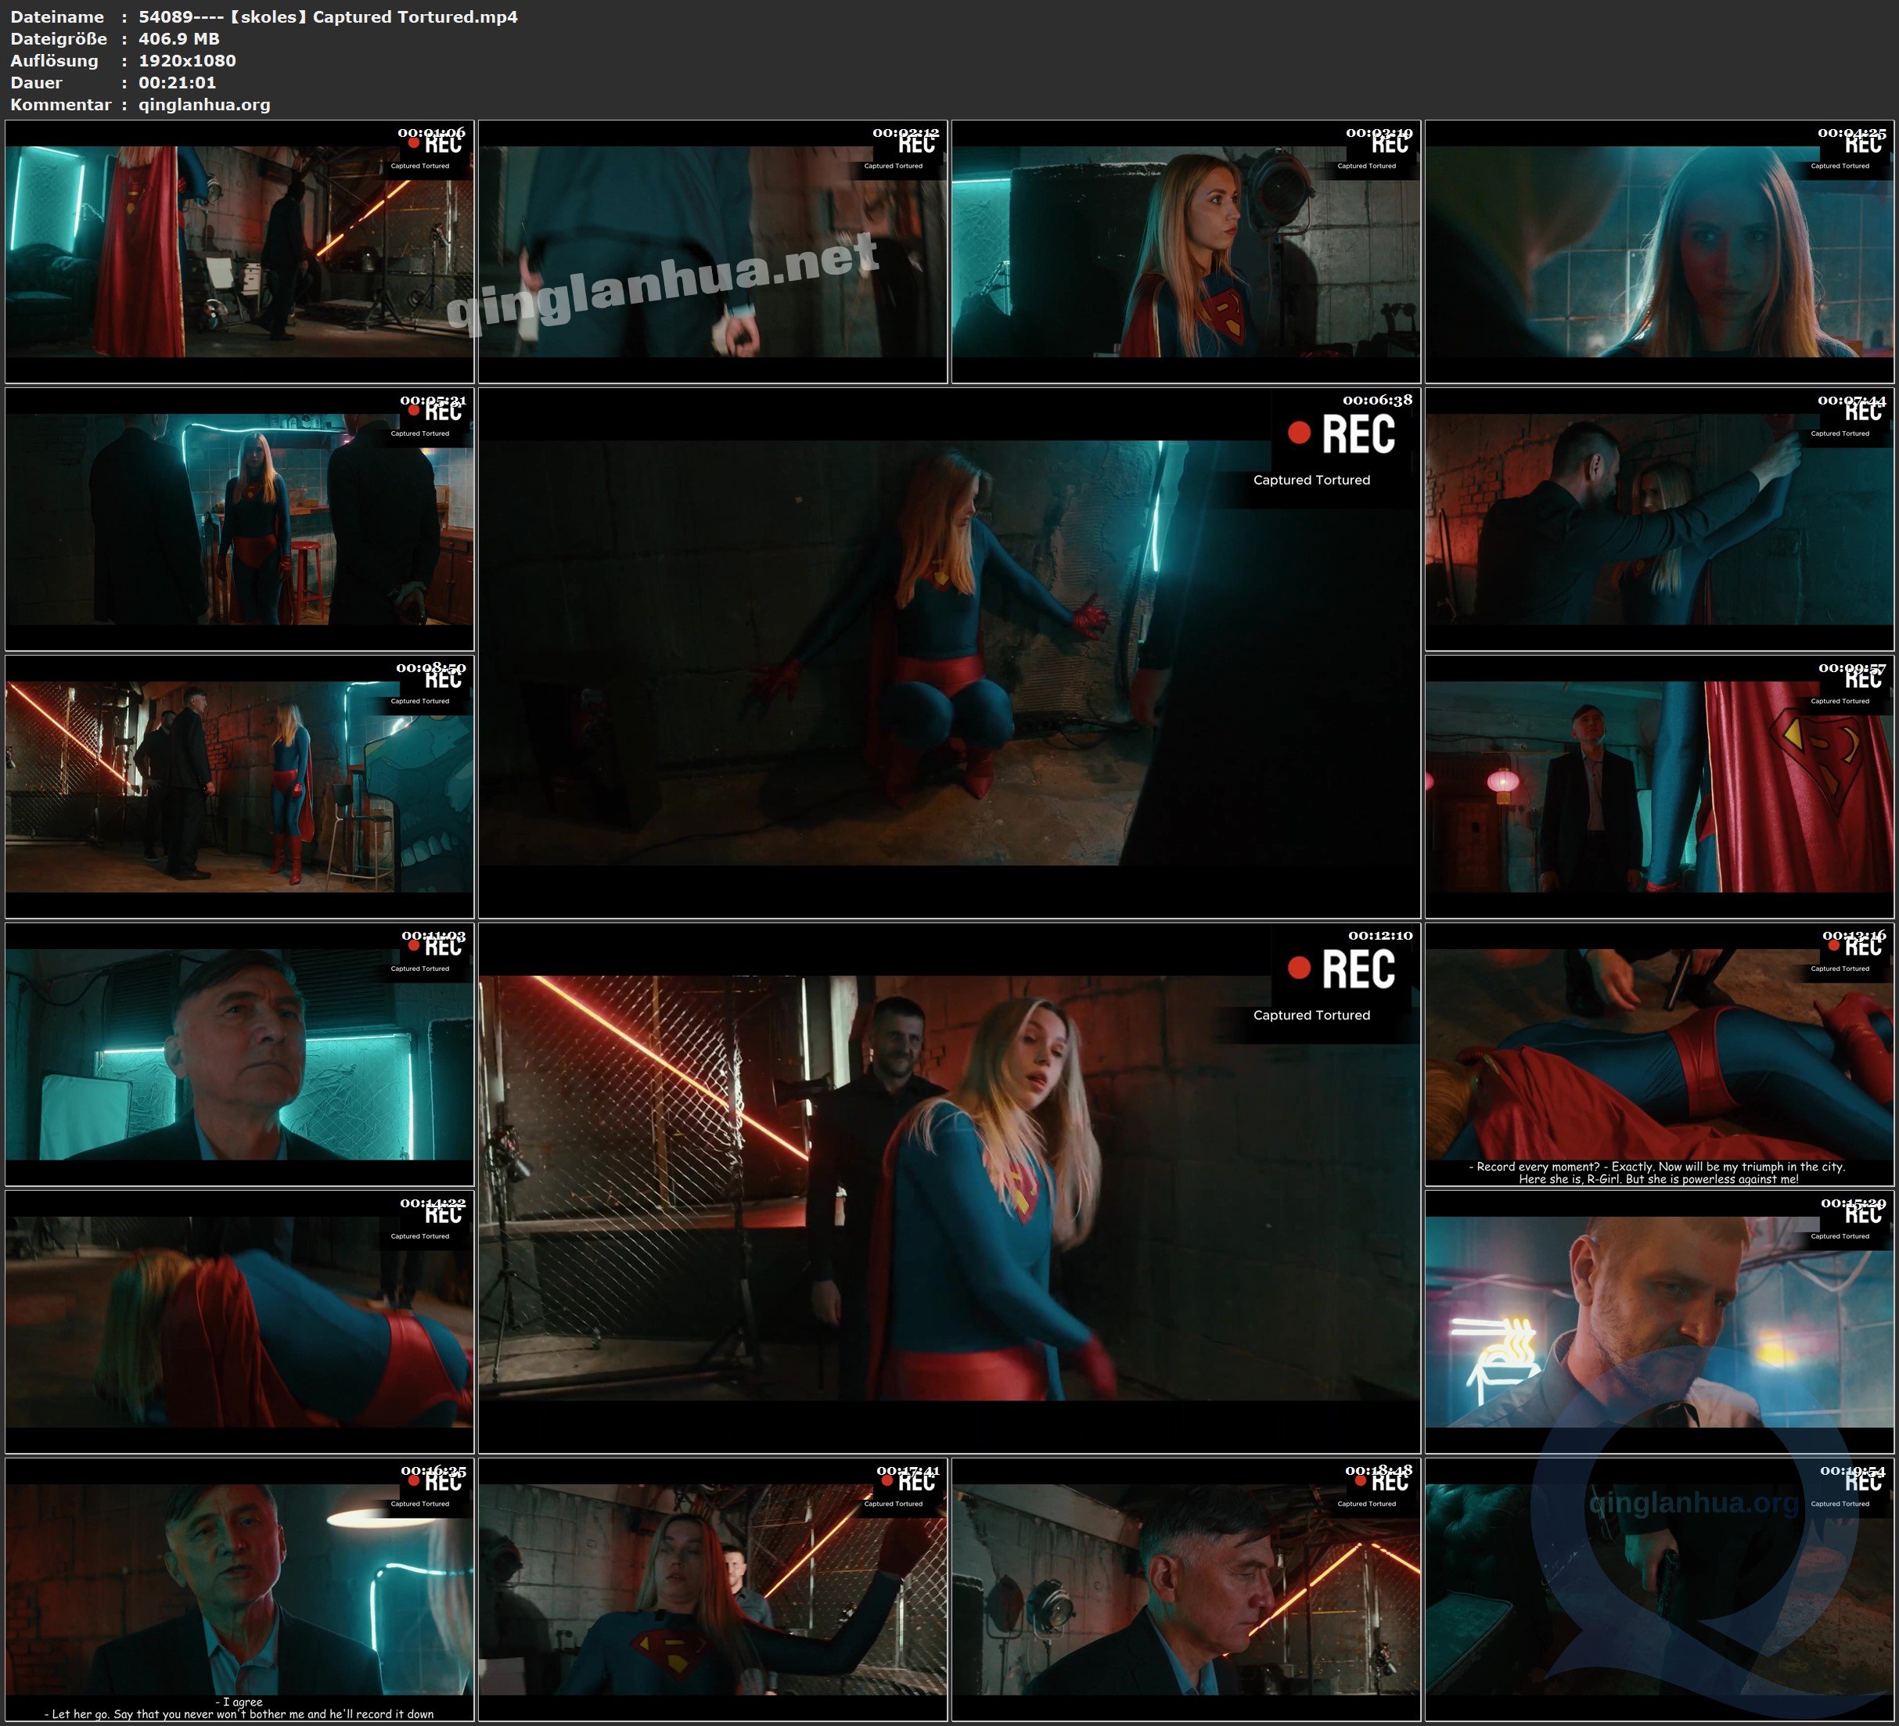Click the subtitle line 'Record every moment? - Exactly...'
This screenshot has height=1726, width=1899.
[1658, 1167]
